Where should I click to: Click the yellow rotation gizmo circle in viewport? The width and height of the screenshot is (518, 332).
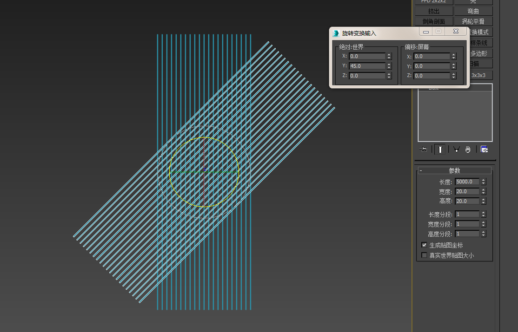204,172
